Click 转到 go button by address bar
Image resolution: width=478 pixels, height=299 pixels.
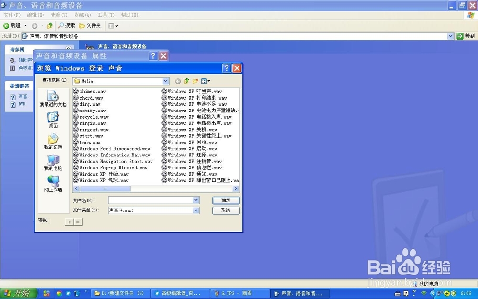pyautogui.click(x=466, y=36)
